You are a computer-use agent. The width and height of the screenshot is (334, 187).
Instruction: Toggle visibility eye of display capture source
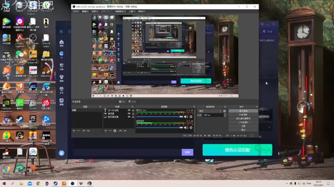(x=129, y=117)
